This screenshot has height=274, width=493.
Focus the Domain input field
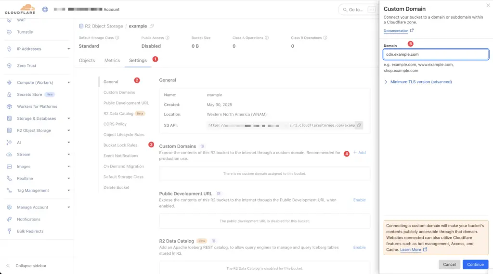pyautogui.click(x=436, y=54)
